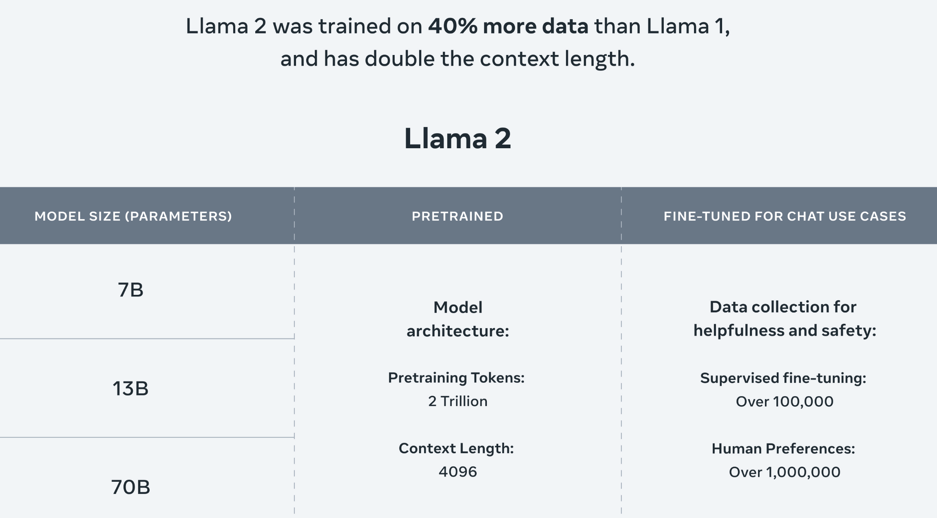Click the "Over 100,000" value

(x=785, y=402)
